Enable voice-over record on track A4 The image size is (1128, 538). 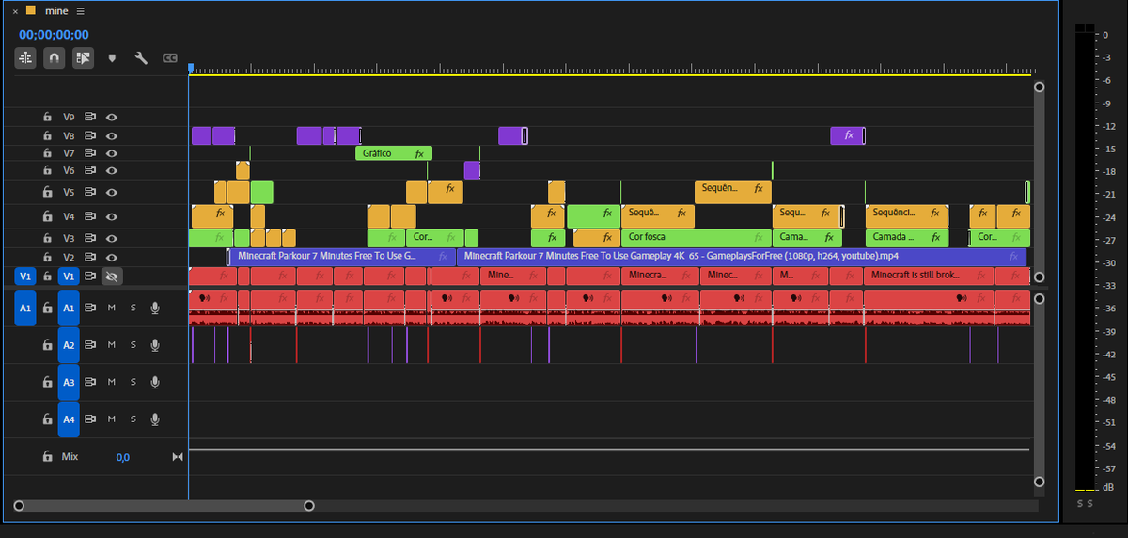pyautogui.click(x=155, y=419)
